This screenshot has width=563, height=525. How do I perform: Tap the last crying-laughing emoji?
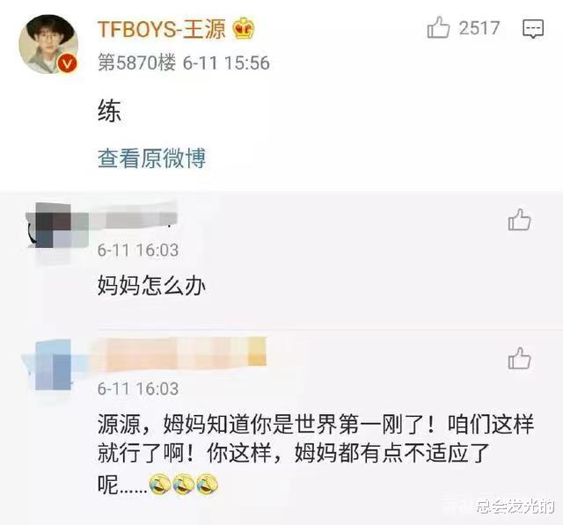pyautogui.click(x=208, y=485)
